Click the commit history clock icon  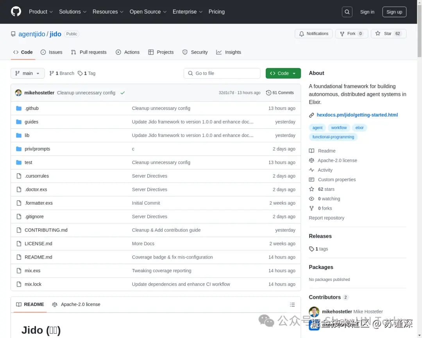(268, 93)
